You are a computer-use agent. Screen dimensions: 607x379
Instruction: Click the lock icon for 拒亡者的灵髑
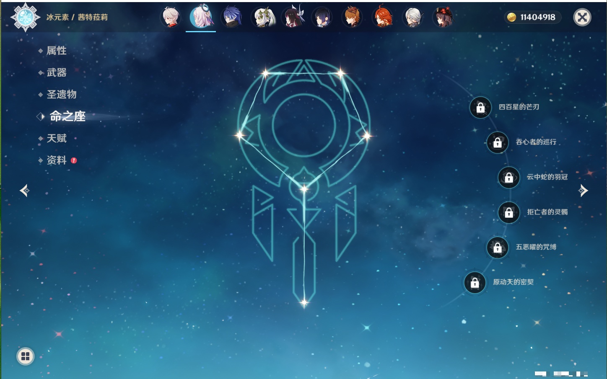pos(509,212)
